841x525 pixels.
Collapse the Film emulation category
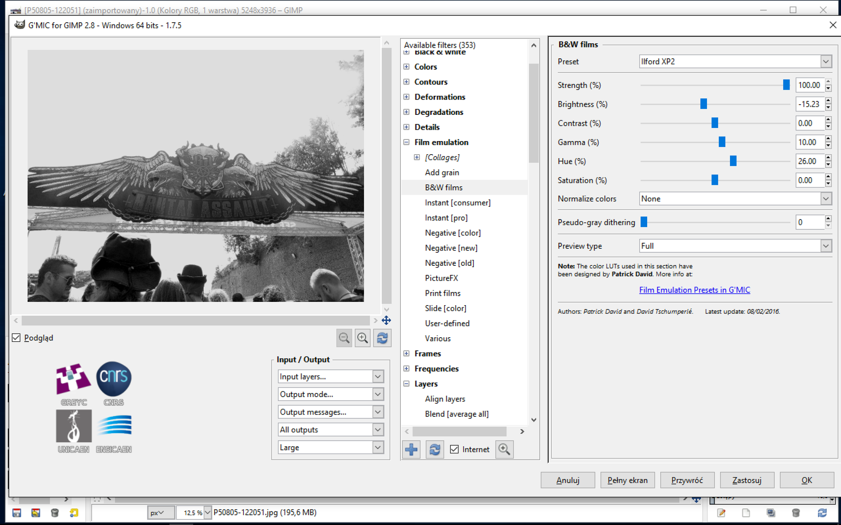pyautogui.click(x=407, y=142)
